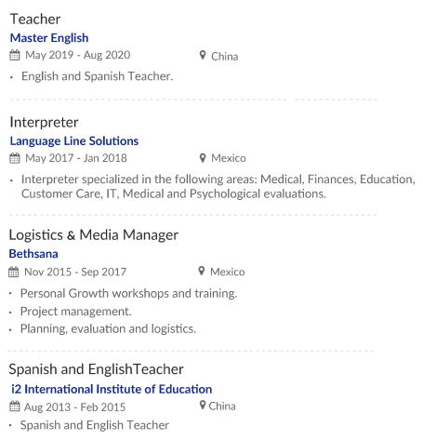The height and width of the screenshot is (440, 423).
Task: Select the Interpreter job title heading
Action: tap(44, 122)
